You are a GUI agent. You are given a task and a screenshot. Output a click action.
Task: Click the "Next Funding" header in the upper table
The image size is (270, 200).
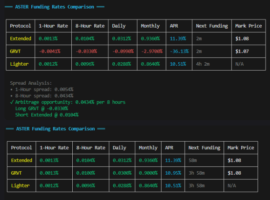(x=212, y=26)
